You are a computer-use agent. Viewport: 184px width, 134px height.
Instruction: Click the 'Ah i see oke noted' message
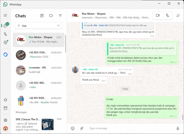coord(107,71)
